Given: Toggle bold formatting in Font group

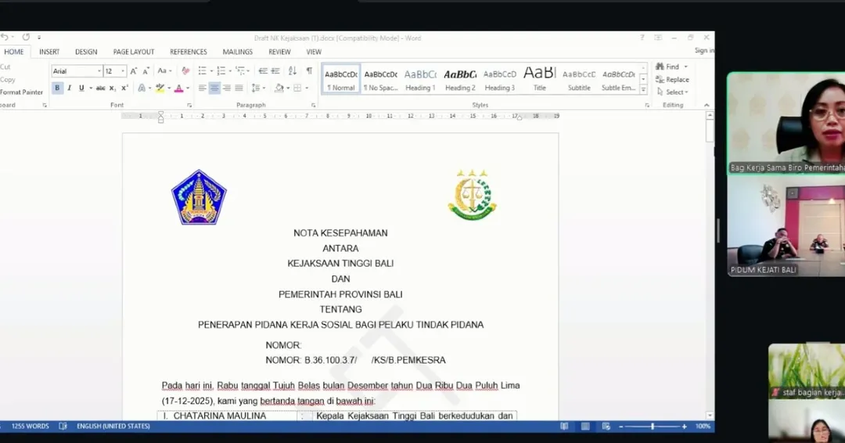Looking at the screenshot, I should tap(57, 88).
